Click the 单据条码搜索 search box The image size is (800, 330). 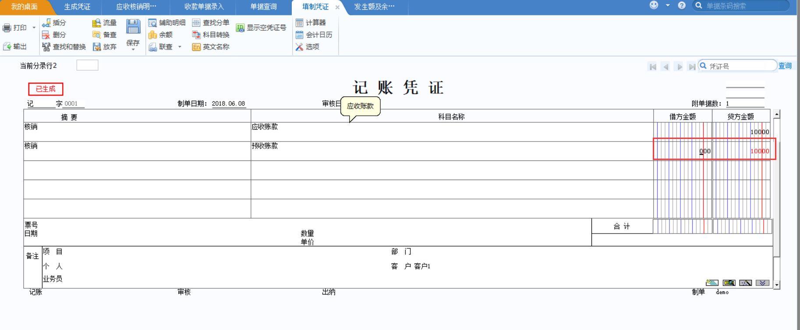coord(740,6)
